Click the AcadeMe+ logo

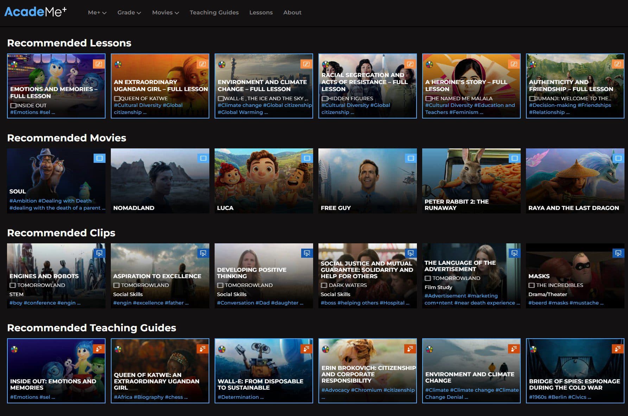tap(35, 12)
